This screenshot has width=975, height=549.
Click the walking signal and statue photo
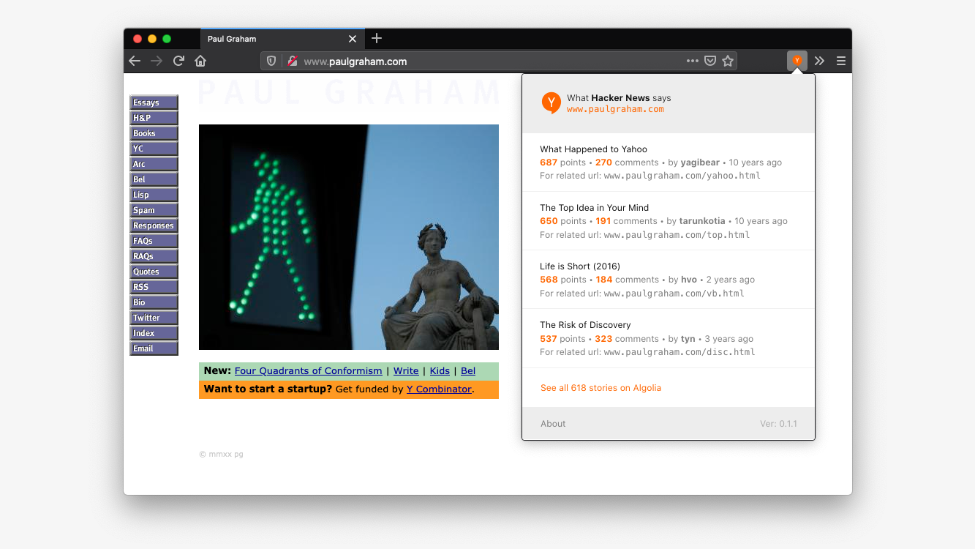349,237
